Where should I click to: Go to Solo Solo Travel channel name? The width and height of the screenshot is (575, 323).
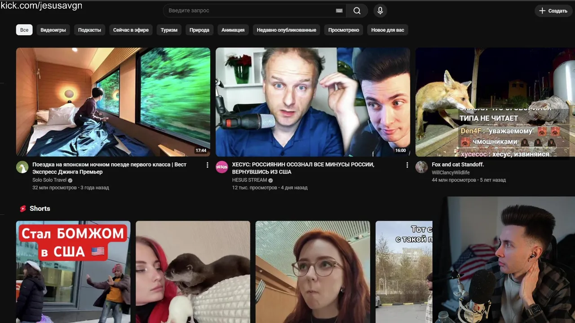pos(49,180)
